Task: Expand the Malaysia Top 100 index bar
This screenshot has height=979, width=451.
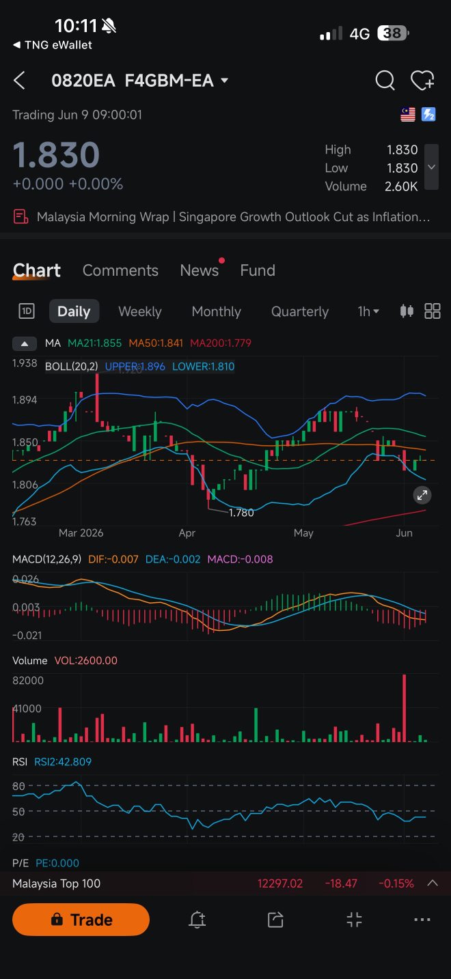Action: [432, 883]
